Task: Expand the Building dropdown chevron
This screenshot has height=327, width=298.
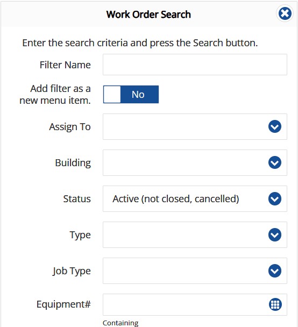Action: coord(275,162)
